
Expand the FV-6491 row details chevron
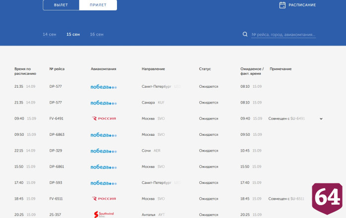pyautogui.click(x=321, y=119)
